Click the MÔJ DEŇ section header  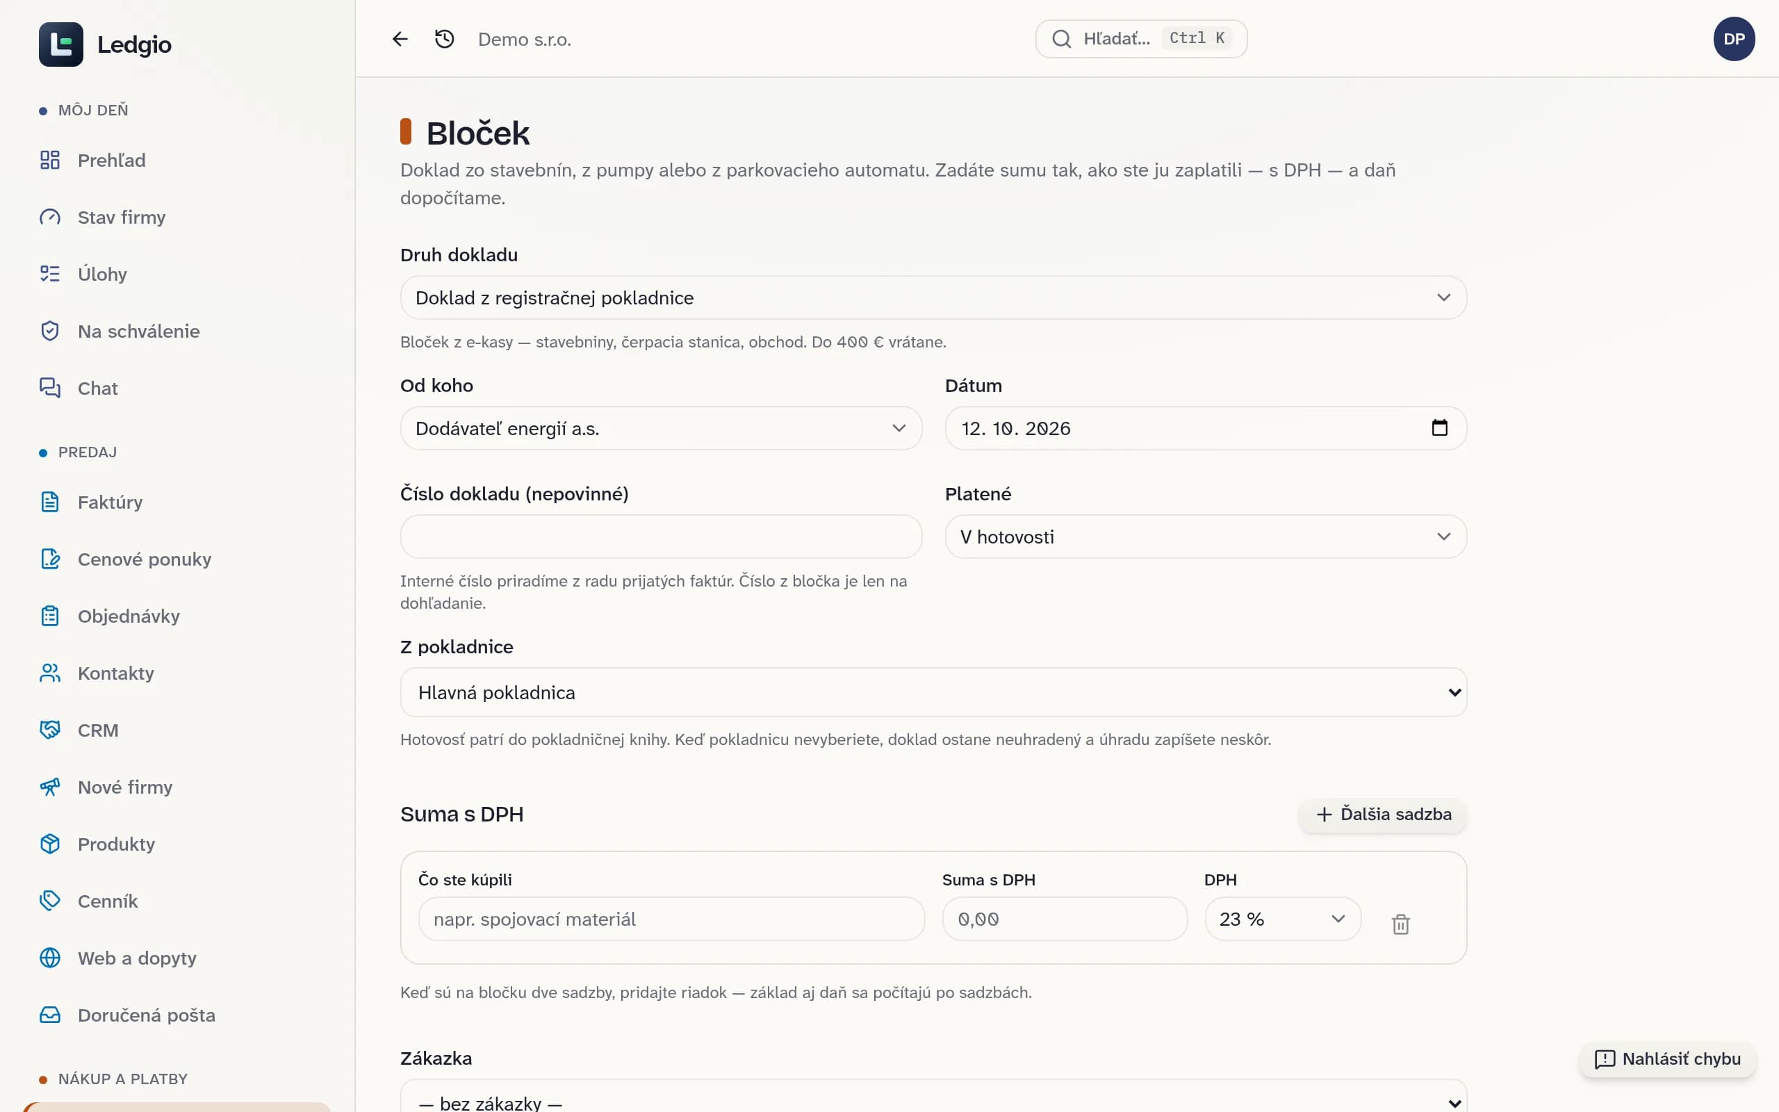click(92, 111)
